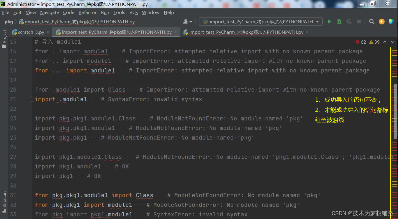Open the Run menu
Image resolution: width=398 pixels, height=219 pixels.
tap(105, 12)
